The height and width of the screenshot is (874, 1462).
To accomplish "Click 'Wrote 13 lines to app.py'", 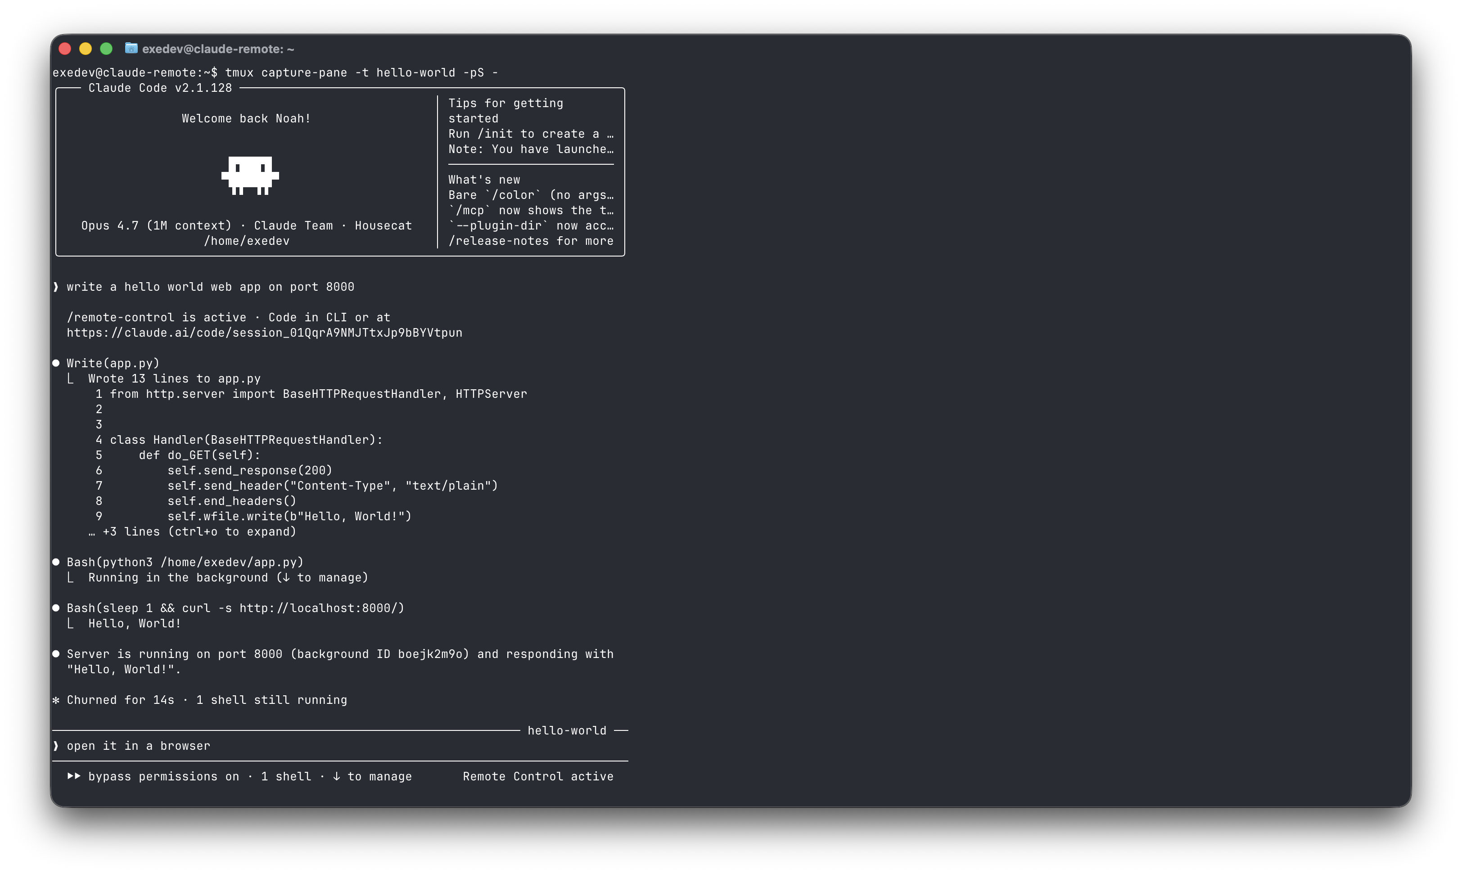I will click(174, 378).
